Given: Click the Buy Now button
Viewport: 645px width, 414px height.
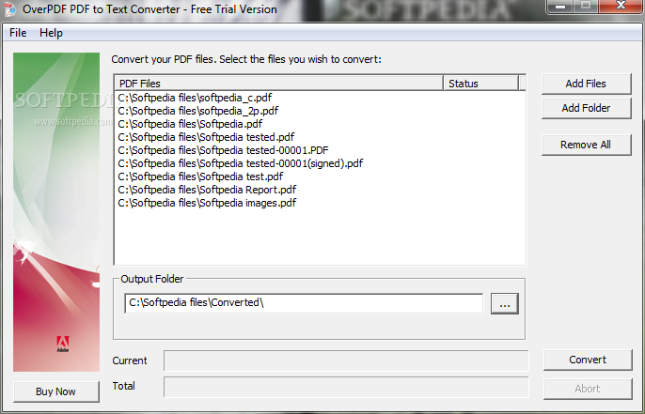Looking at the screenshot, I should [x=56, y=391].
